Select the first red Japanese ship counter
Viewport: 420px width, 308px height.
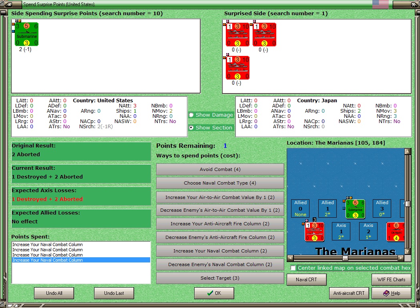click(237, 35)
